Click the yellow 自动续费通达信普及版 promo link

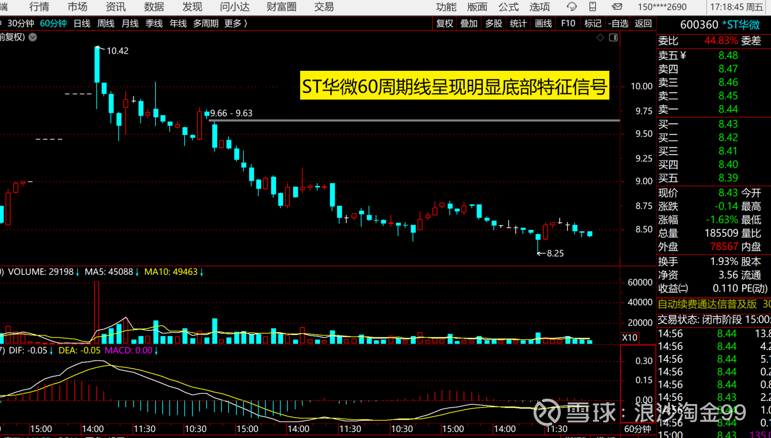(x=707, y=304)
